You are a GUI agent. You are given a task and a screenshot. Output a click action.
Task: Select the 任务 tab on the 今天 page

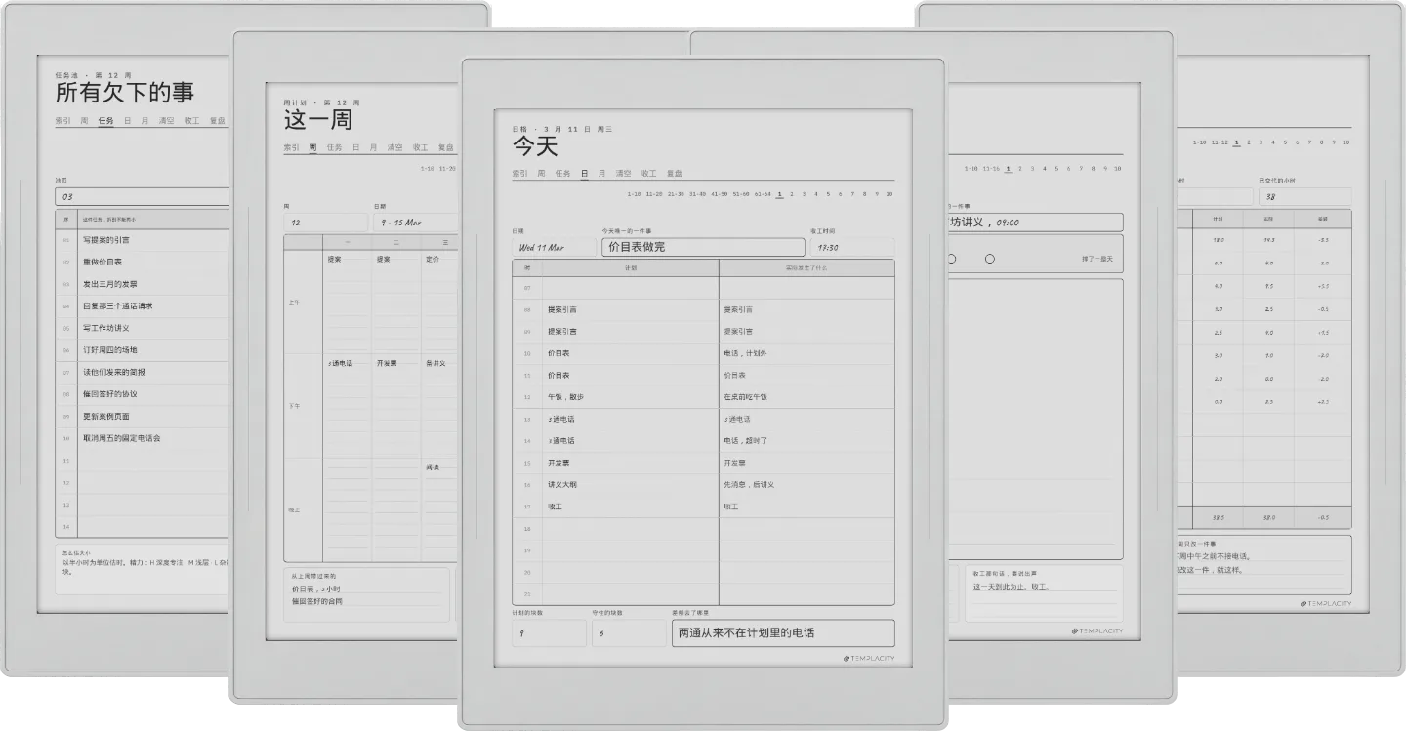tap(562, 173)
